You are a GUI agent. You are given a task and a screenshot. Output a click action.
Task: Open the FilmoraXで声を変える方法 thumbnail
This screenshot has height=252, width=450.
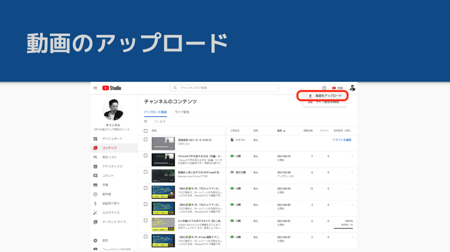click(163, 160)
